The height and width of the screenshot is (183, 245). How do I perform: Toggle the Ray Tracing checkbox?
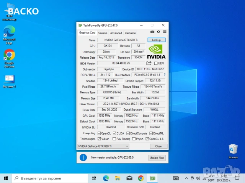point(114,139)
